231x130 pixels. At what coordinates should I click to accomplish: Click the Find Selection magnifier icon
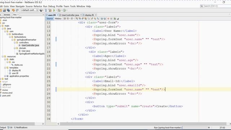click(x=77, y=18)
